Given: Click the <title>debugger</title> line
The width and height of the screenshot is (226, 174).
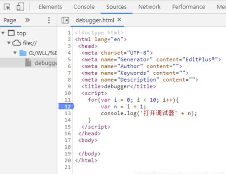Looking at the screenshot, I should [x=119, y=87].
